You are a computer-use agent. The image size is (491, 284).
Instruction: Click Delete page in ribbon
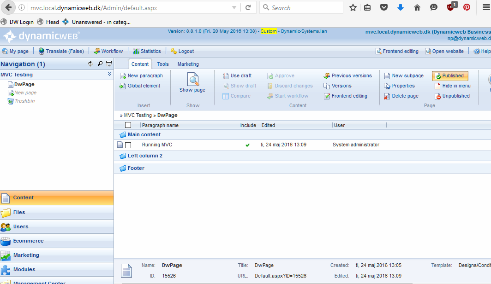pos(405,96)
